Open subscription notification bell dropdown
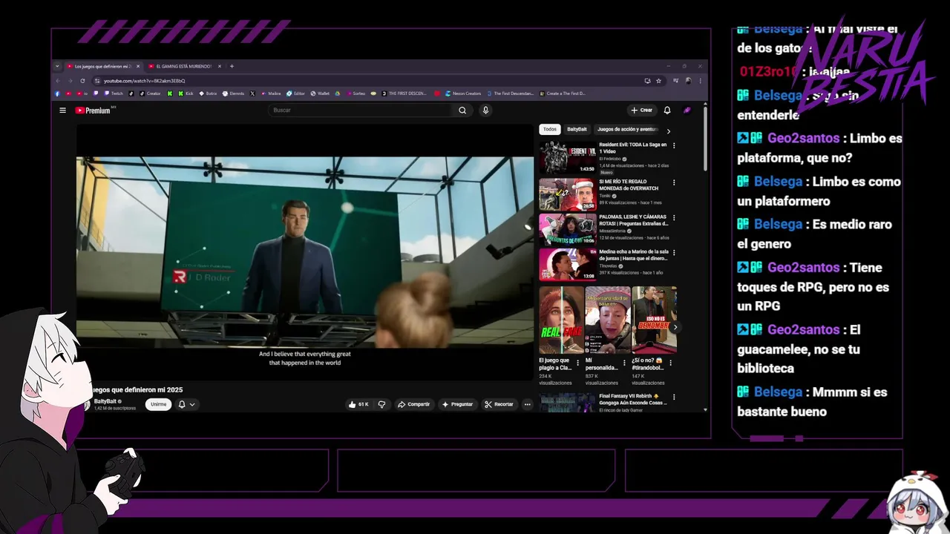Viewport: 950px width, 534px height. pyautogui.click(x=186, y=404)
